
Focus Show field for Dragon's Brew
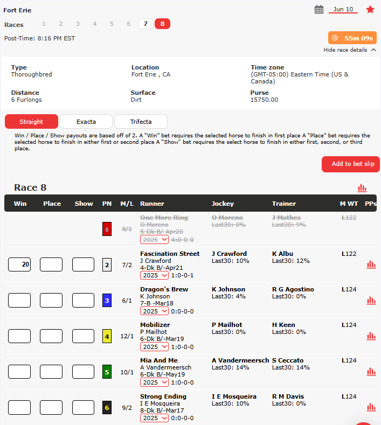pyautogui.click(x=83, y=301)
